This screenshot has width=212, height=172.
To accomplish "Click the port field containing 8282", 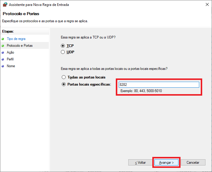I will (x=159, y=85).
